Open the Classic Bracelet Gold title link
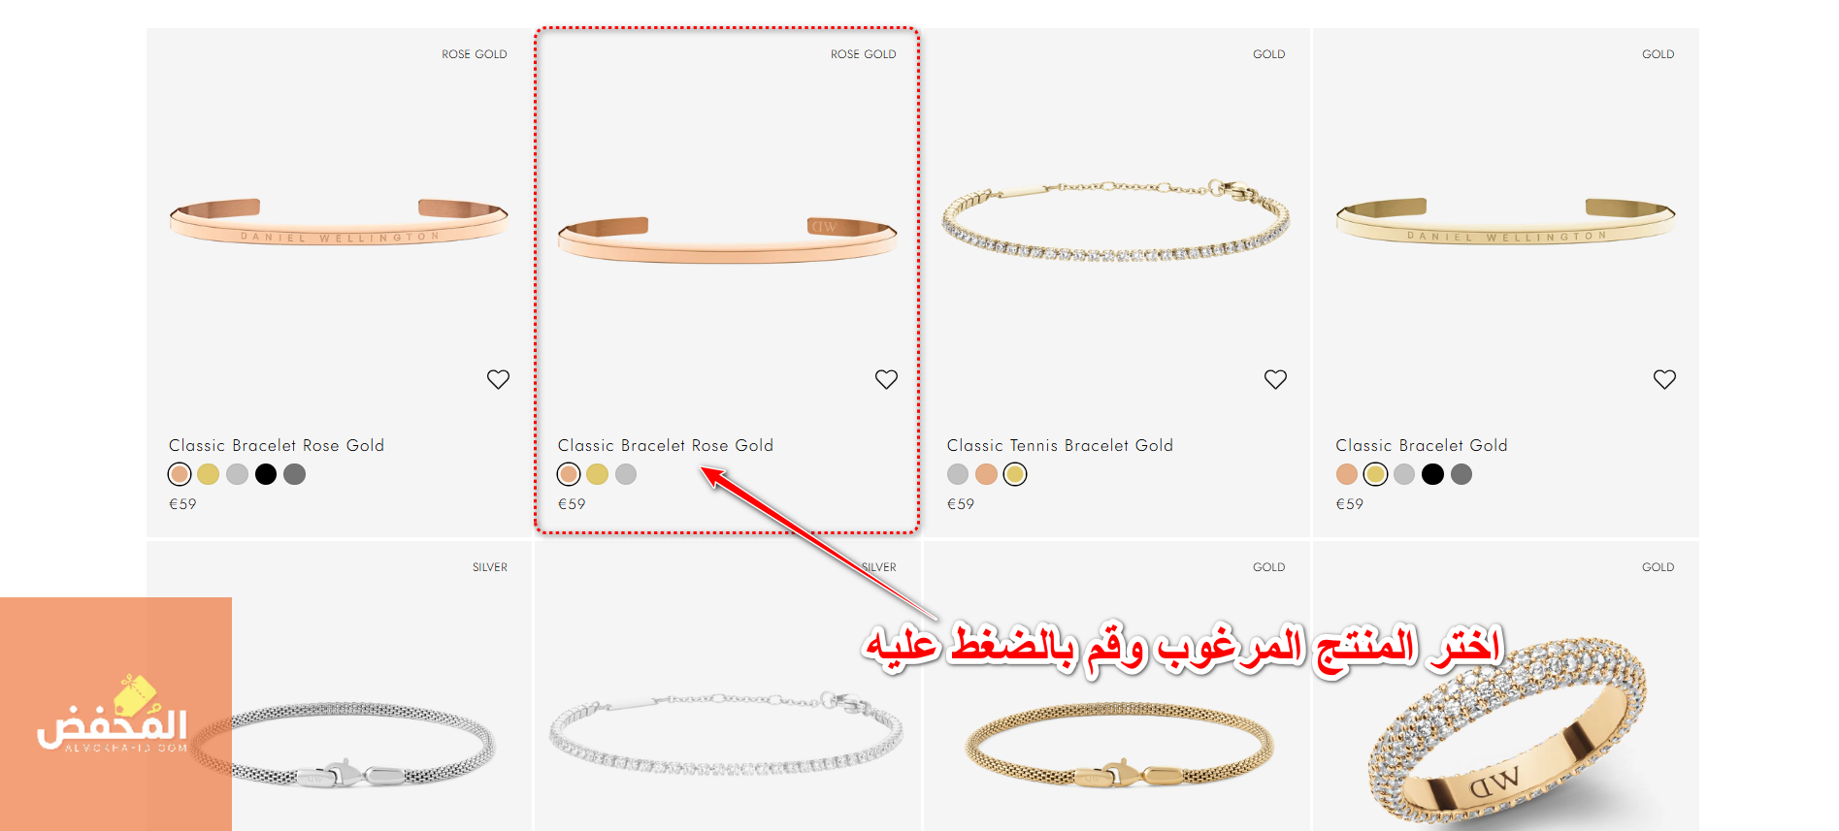 click(1422, 445)
